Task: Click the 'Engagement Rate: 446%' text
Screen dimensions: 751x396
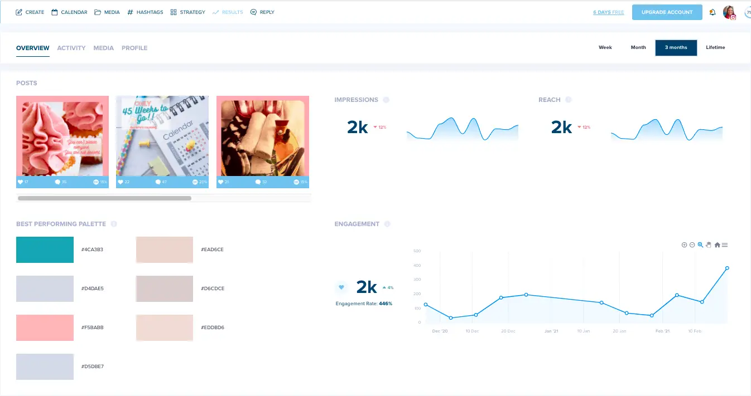Action: click(x=364, y=304)
